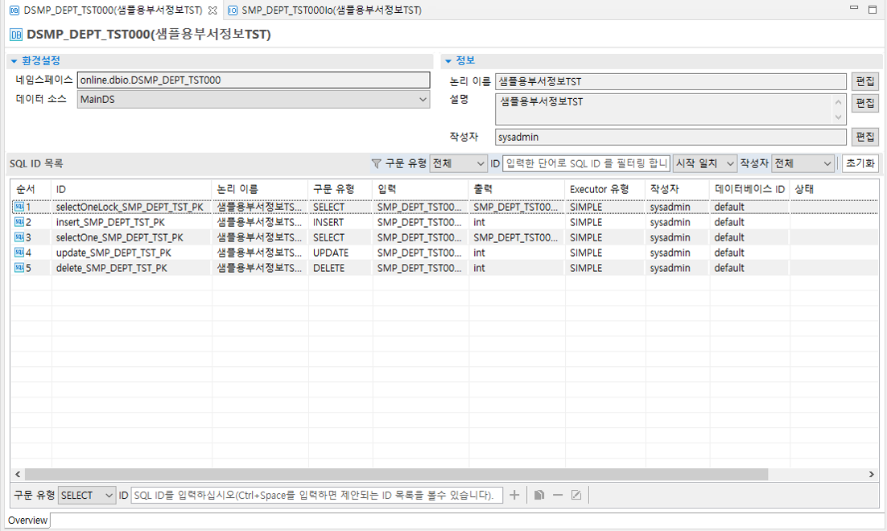Click the add (+) icon to create SQL ID
The height and width of the screenshot is (531, 887).
point(514,495)
